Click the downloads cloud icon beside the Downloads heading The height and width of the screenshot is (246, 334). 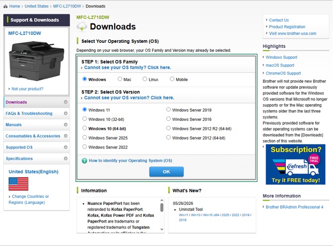[x=82, y=27]
